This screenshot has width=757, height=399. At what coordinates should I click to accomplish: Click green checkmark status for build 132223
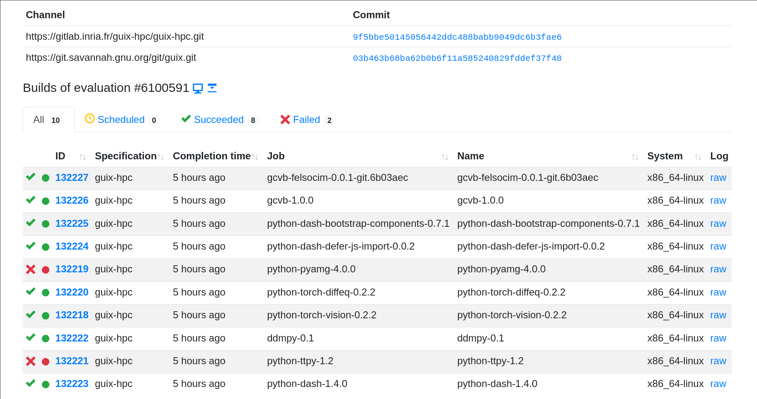(x=31, y=383)
